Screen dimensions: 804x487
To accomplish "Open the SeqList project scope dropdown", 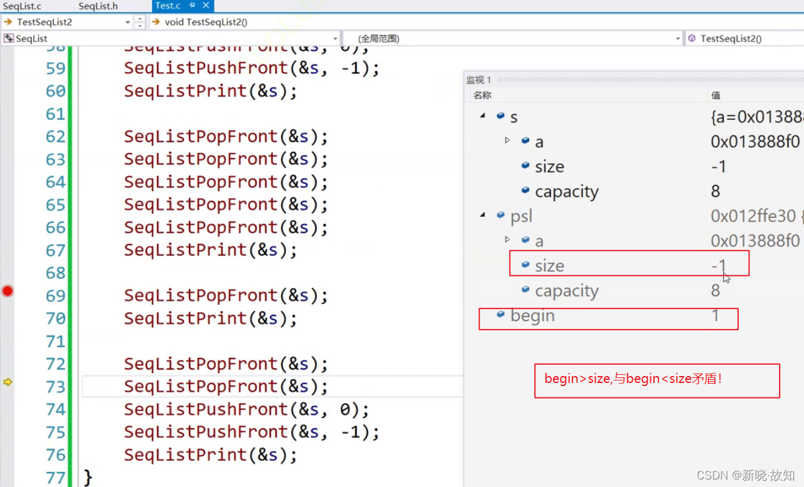I will 335,39.
